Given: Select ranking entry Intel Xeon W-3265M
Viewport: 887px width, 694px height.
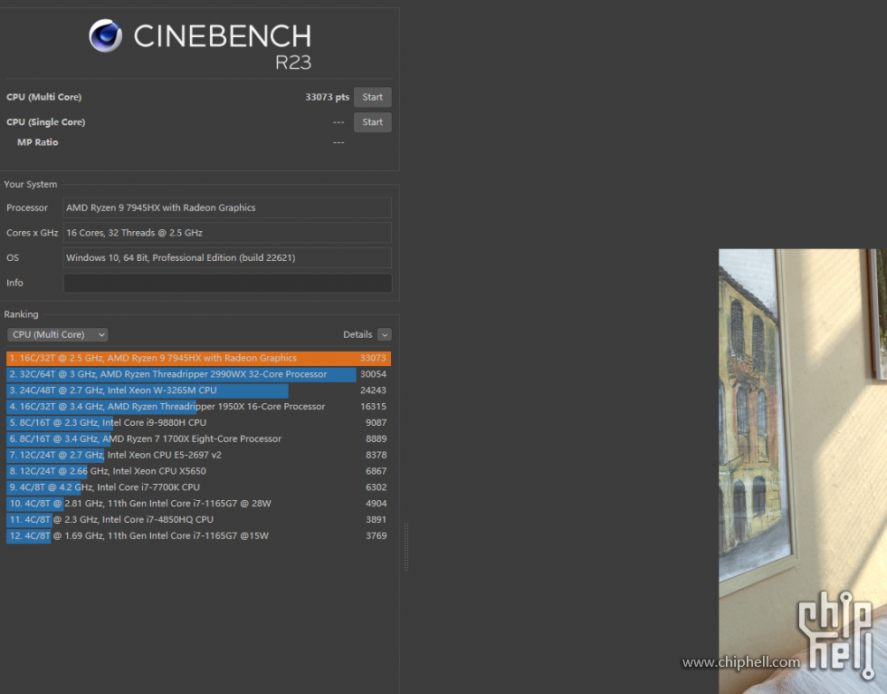Looking at the screenshot, I should [x=198, y=390].
